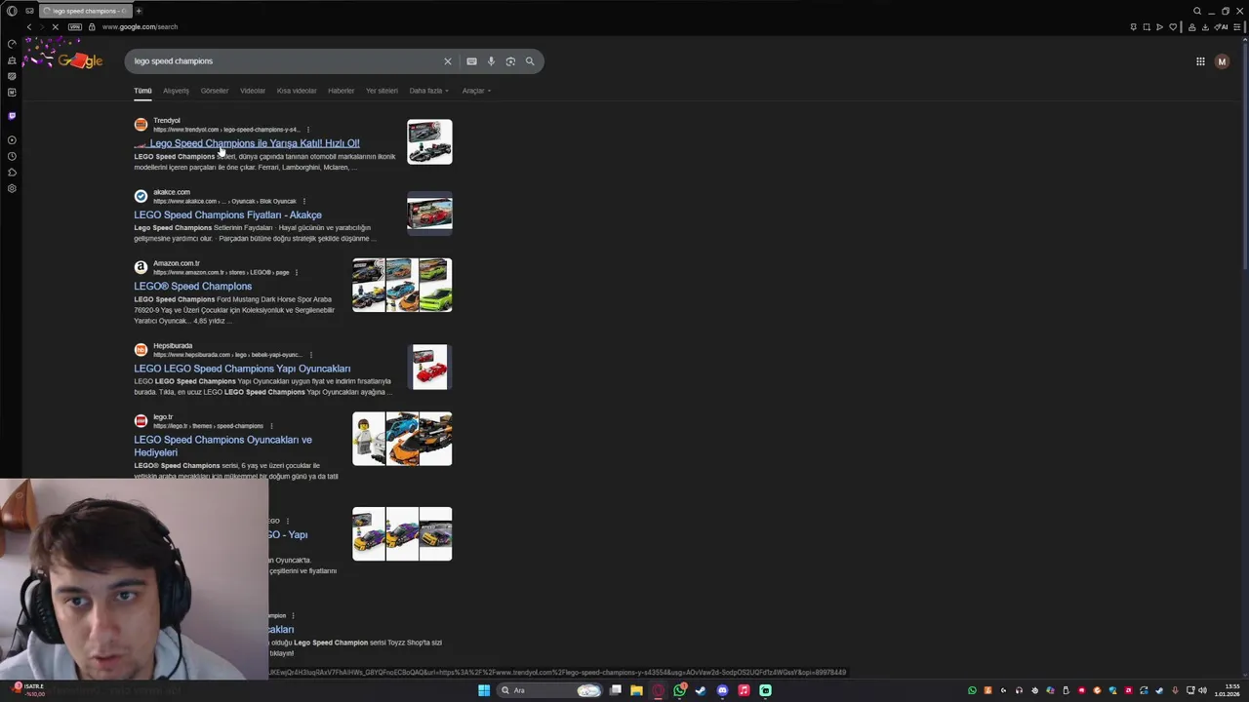Open the Windows Start button
The height and width of the screenshot is (702, 1249).
(x=484, y=690)
